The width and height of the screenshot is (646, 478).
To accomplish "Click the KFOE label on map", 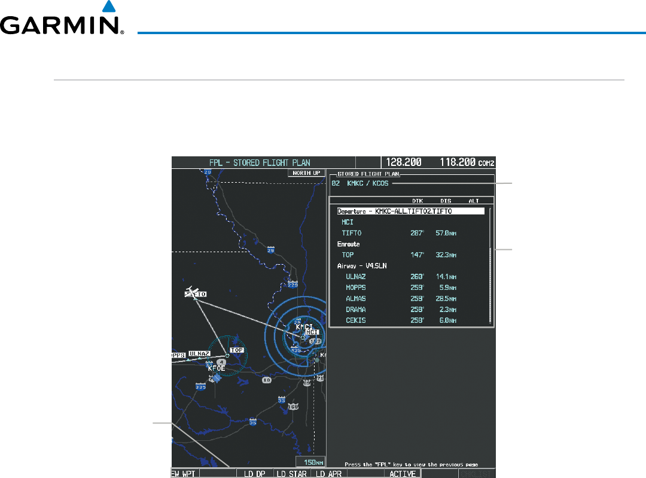I will click(217, 368).
